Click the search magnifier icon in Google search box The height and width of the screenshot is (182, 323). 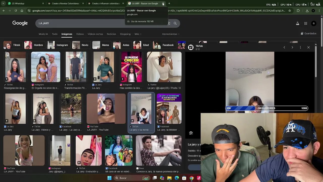(x=175, y=23)
